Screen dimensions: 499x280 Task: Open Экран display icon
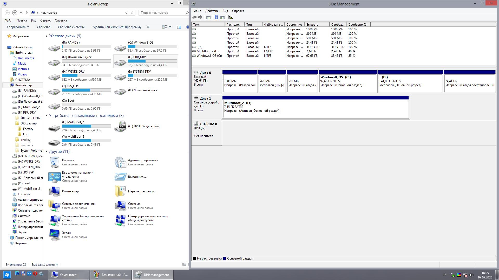(x=54, y=235)
